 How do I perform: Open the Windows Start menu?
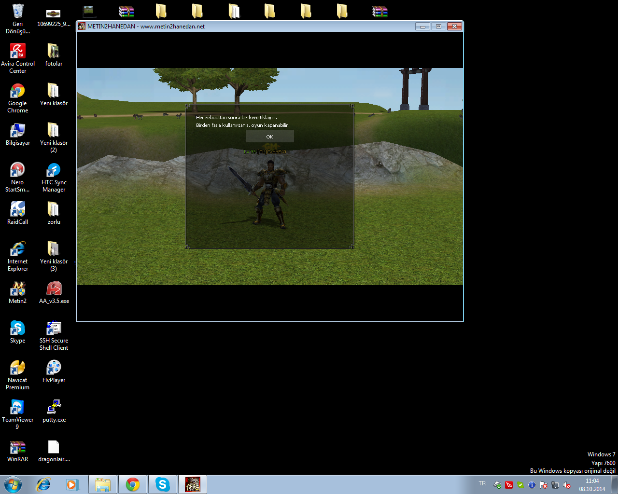pos(13,484)
